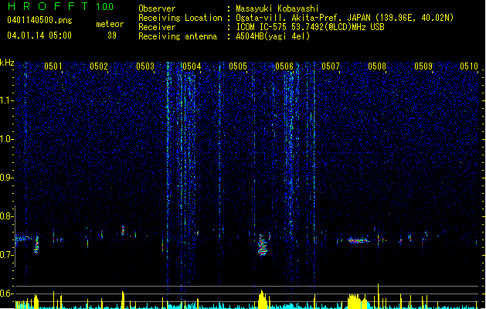Select the 0505 time marker label
Screen dimensions: 486x309
pos(238,66)
